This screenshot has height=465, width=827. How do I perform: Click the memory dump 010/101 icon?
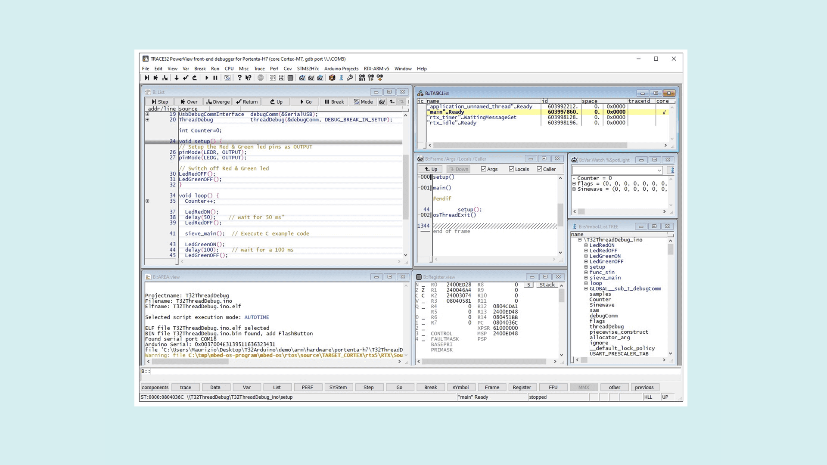click(281, 78)
